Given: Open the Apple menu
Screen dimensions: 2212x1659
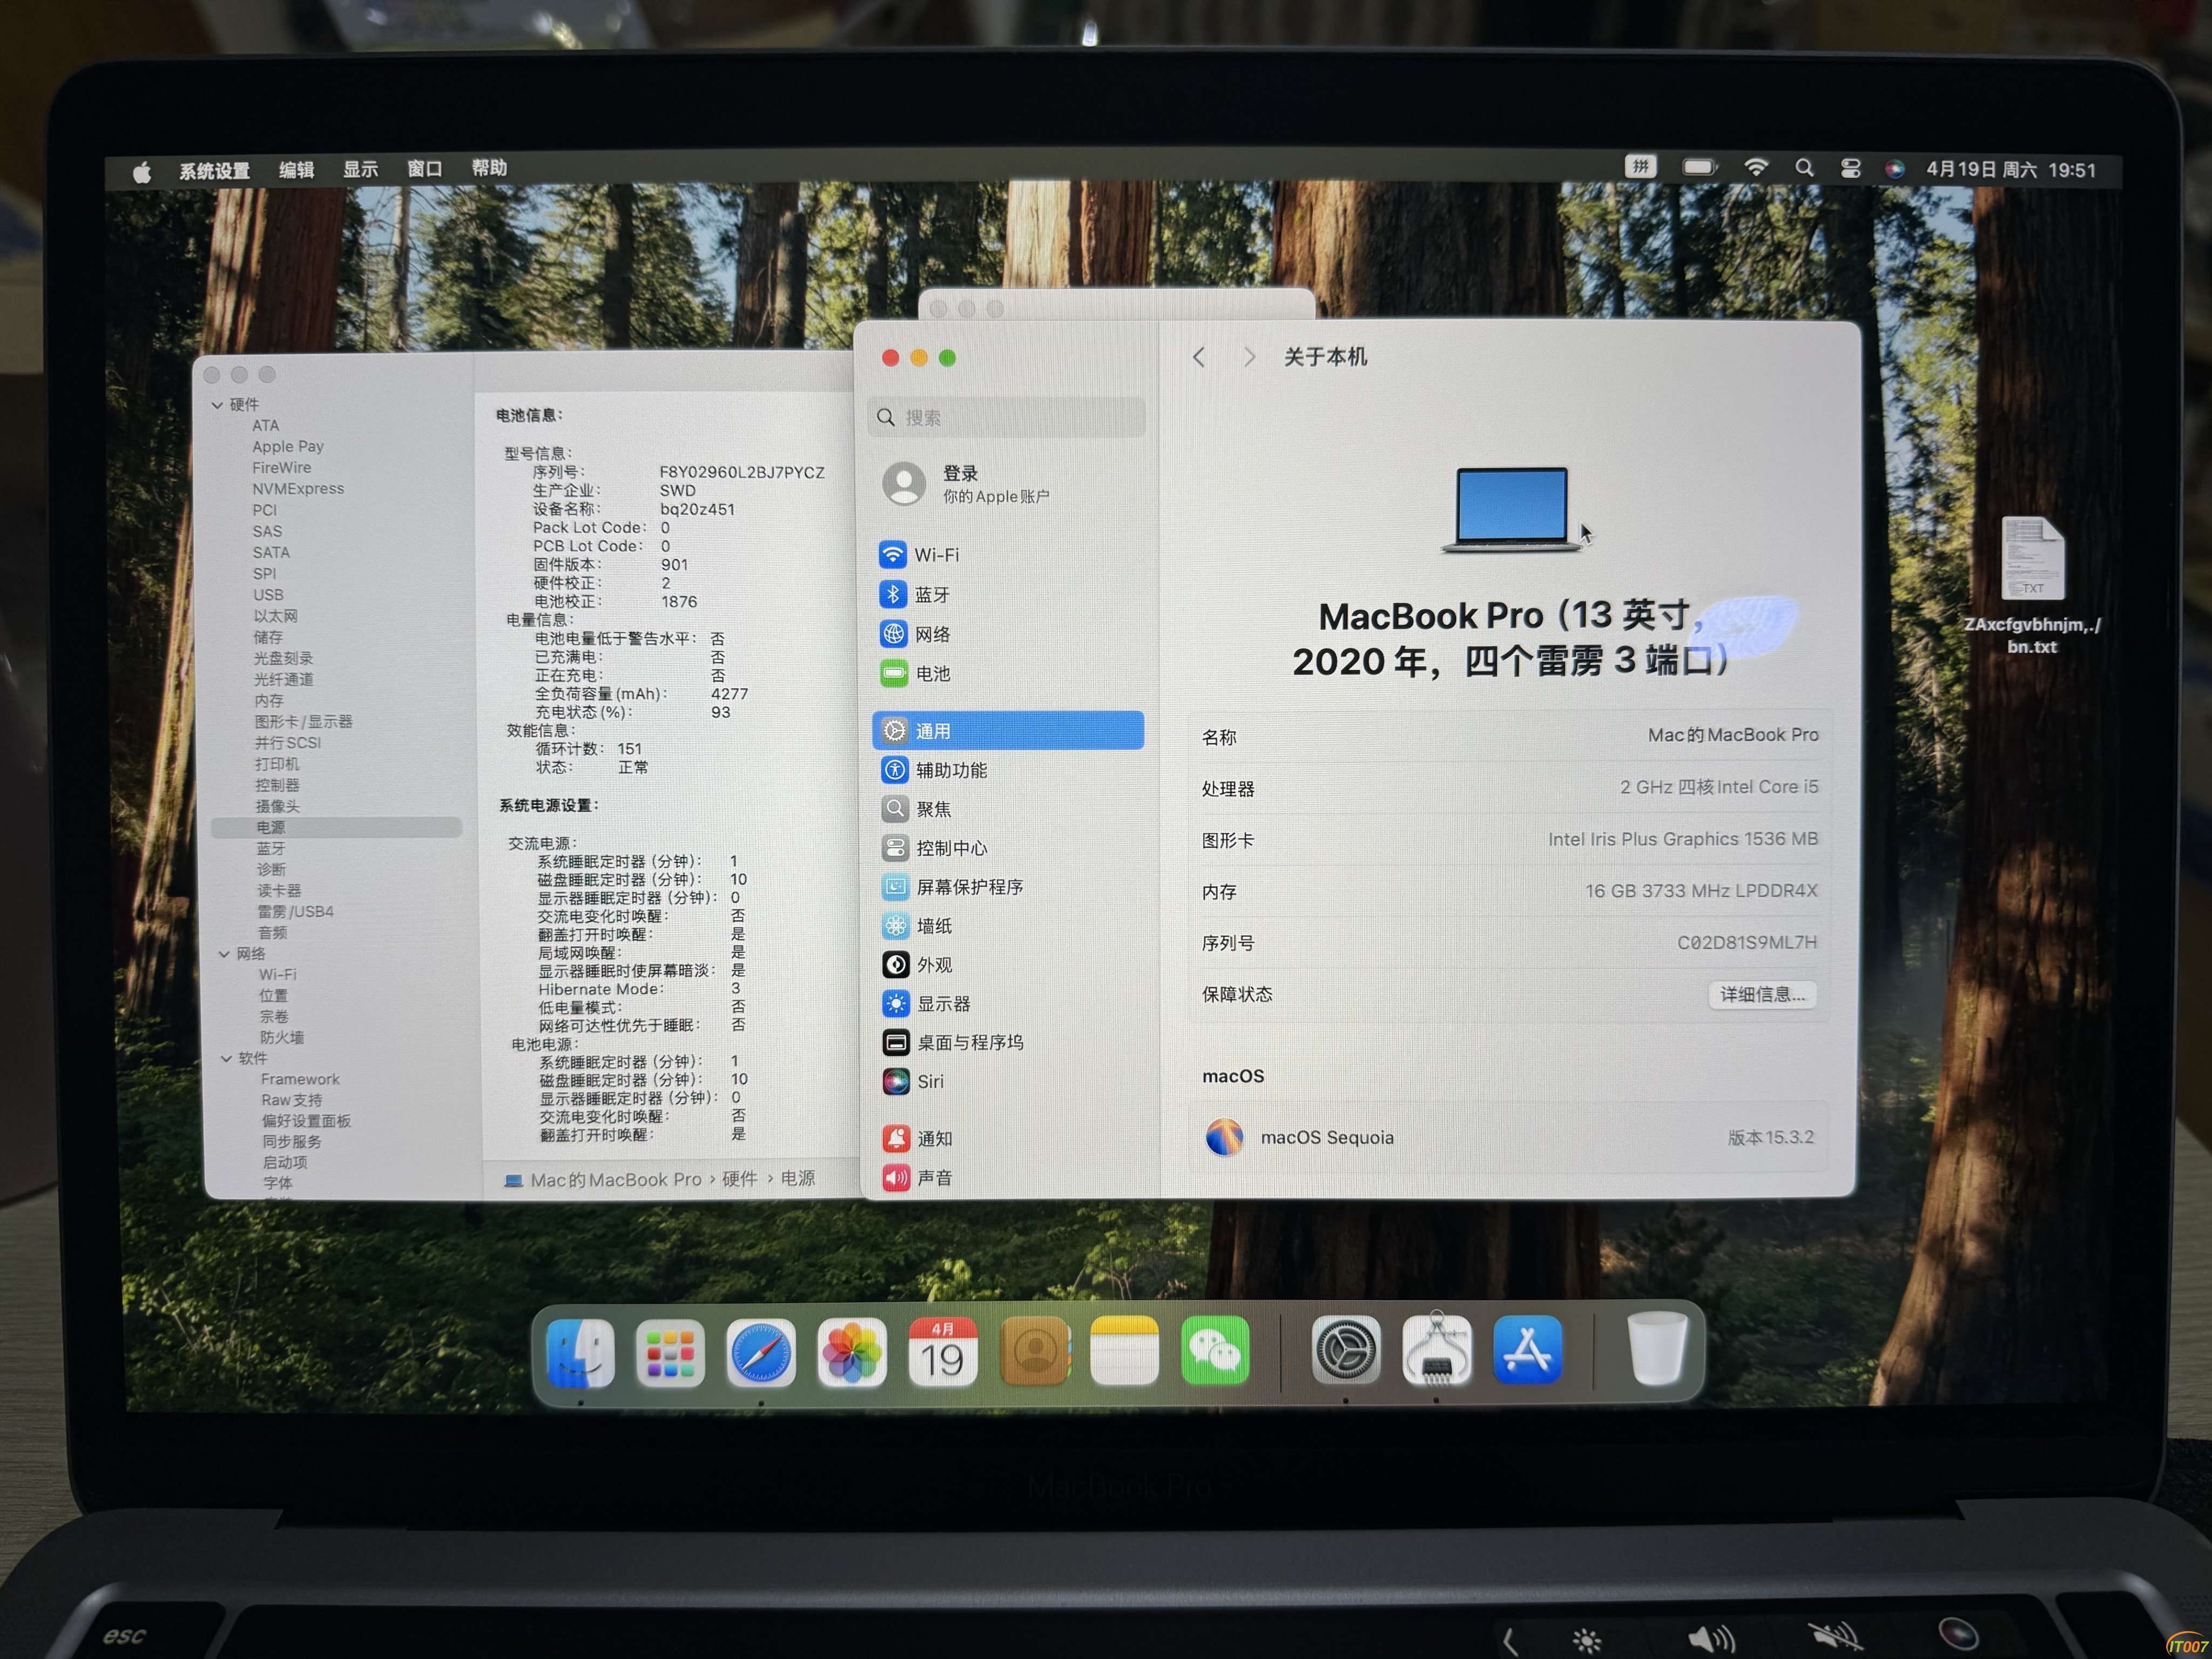Looking at the screenshot, I should (x=142, y=172).
